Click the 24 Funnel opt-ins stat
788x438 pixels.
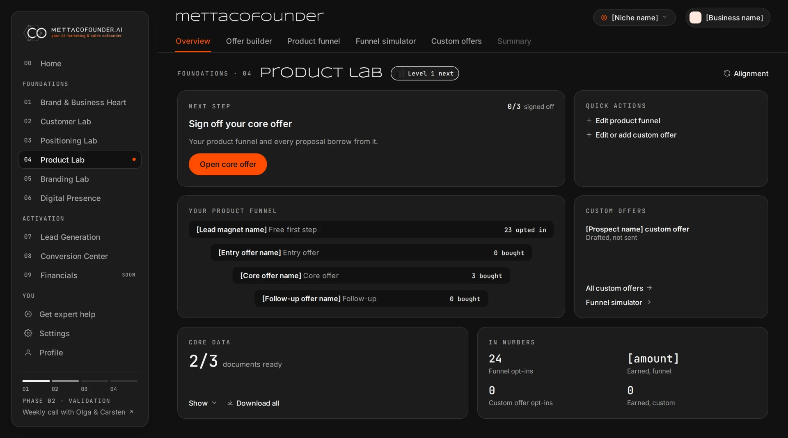pos(511,364)
